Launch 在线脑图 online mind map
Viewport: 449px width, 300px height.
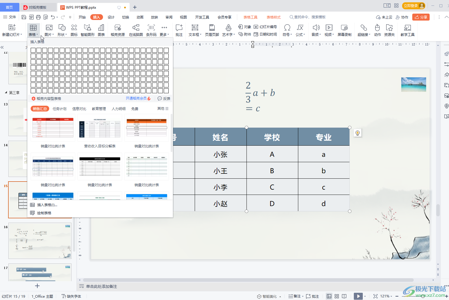136,30
